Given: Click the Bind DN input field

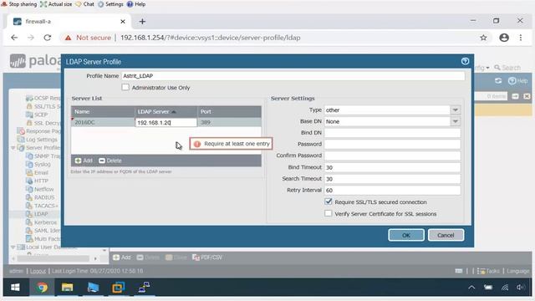Looking at the screenshot, I should pos(392,133).
